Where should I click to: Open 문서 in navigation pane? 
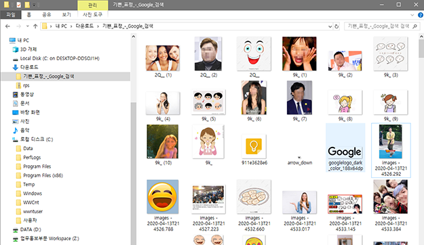[25, 104]
